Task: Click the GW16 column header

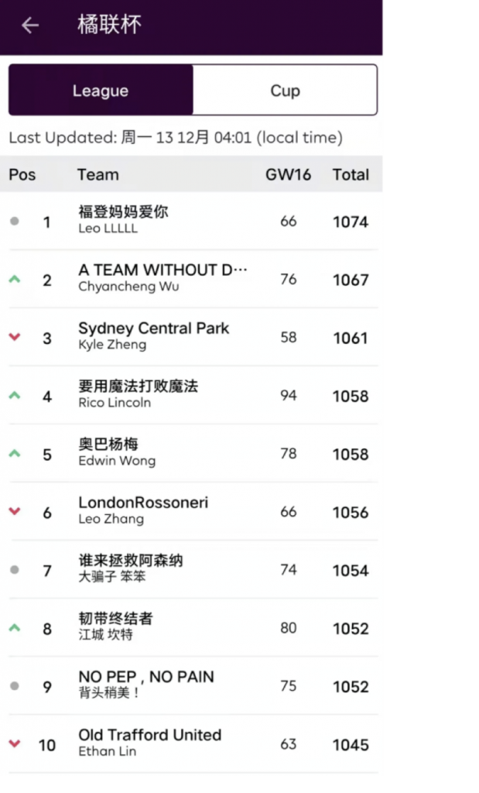Action: tap(288, 175)
